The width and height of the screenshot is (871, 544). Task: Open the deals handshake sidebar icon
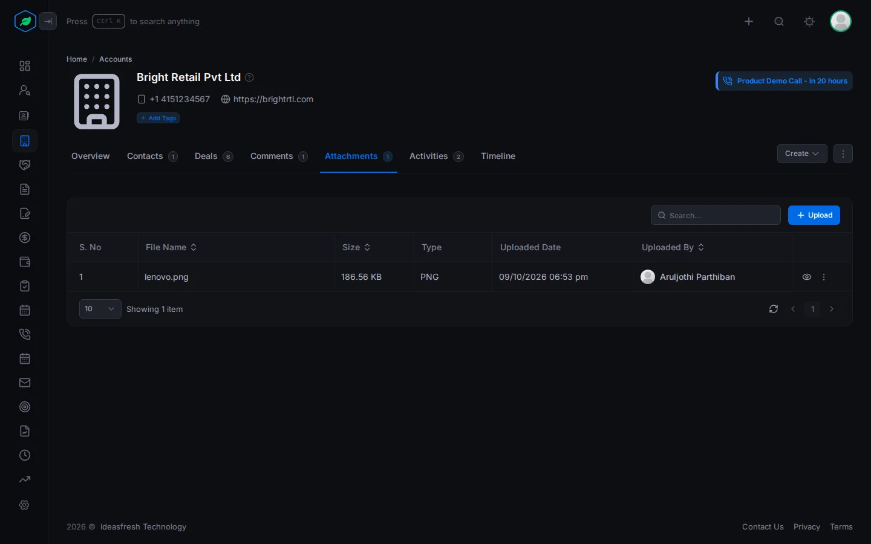pos(25,165)
